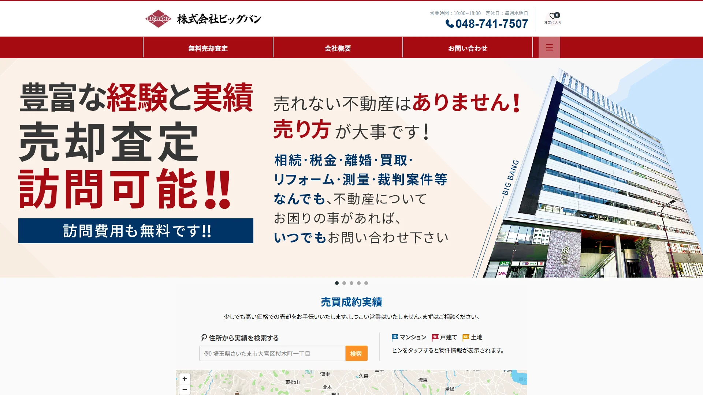Open the お問い合わせ menu item
The image size is (703, 395).
pos(468,48)
